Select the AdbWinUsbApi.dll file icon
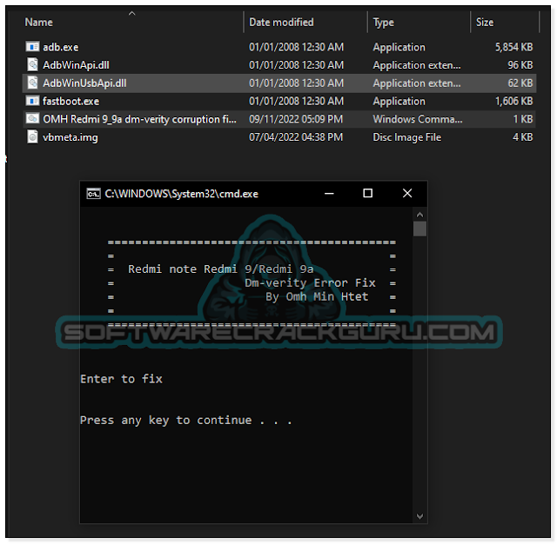557x544 pixels. pos(32,83)
